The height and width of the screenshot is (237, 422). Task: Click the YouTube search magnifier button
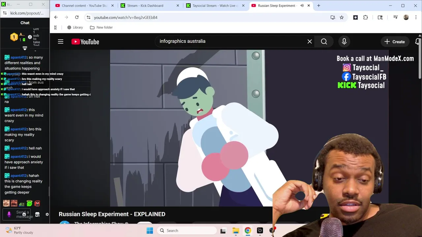coord(324,41)
